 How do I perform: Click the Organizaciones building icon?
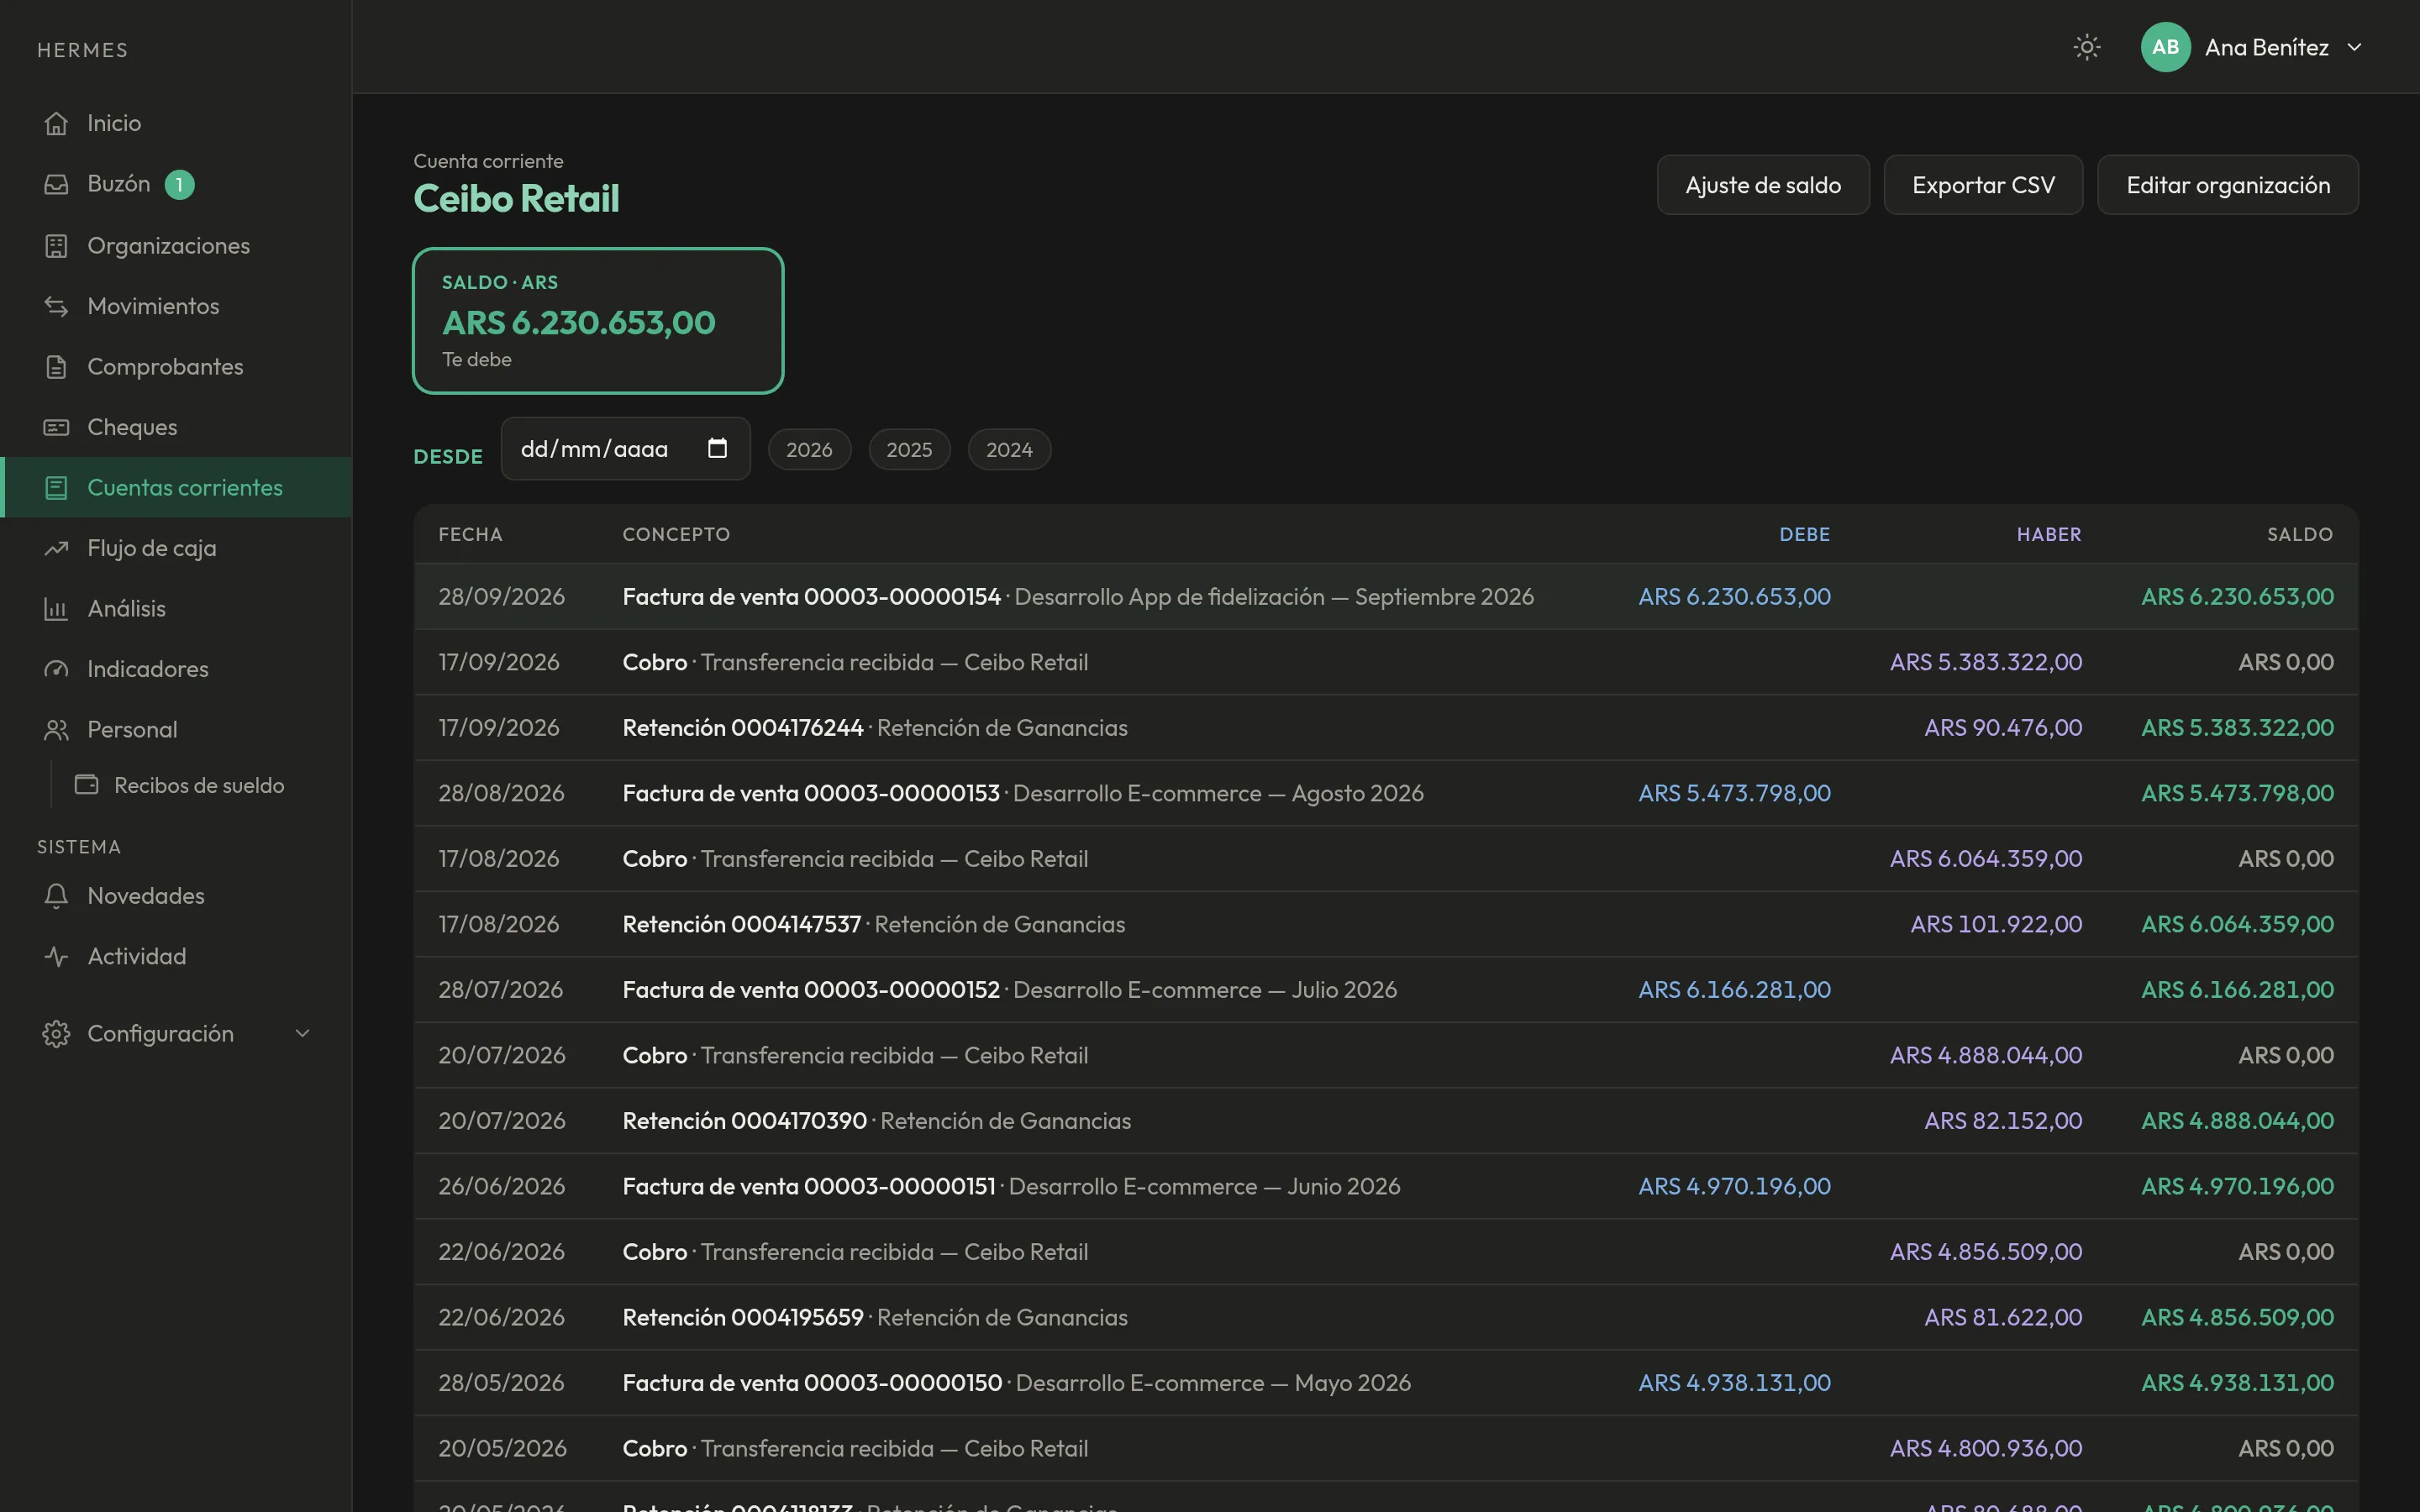[x=56, y=245]
